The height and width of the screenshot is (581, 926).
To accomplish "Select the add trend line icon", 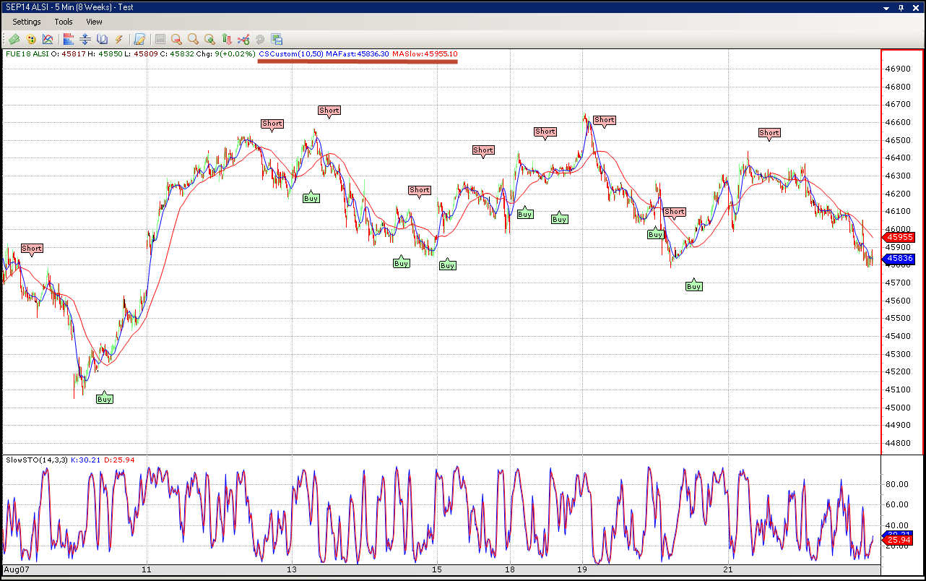I will click(243, 39).
